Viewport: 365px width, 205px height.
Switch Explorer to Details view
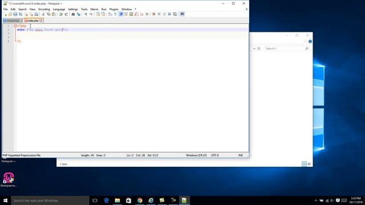[304, 164]
